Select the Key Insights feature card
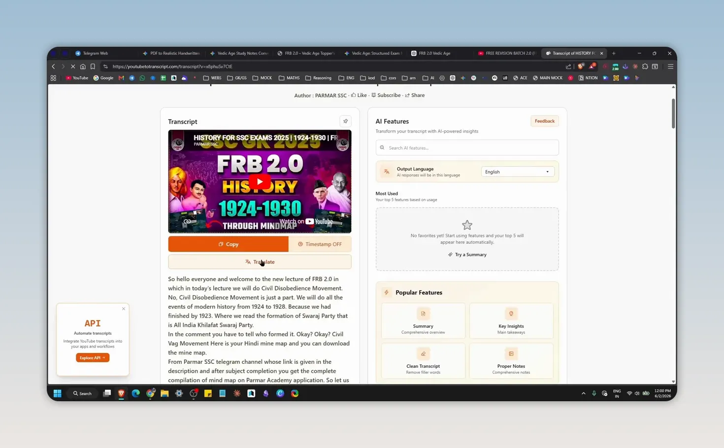Viewport: 724px width, 448px height. pos(511,321)
